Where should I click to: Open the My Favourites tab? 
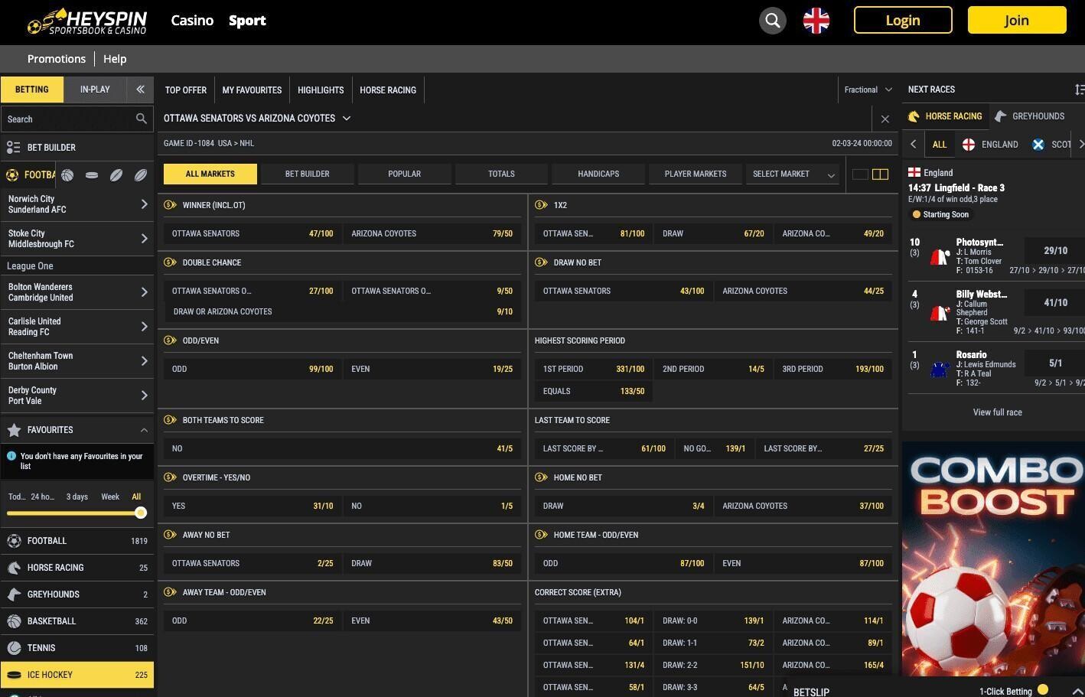pyautogui.click(x=252, y=90)
